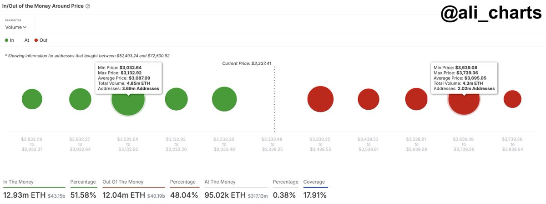Image resolution: width=546 pixels, height=204 pixels.
Task: Click the Coverage summary label
Action: point(315,182)
